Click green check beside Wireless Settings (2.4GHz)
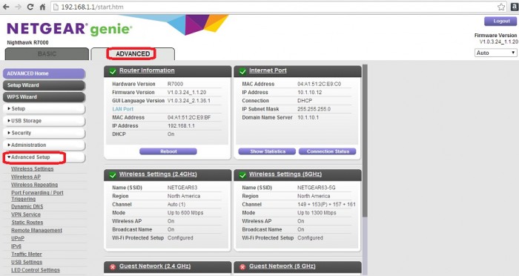The image size is (519, 276). coord(113,174)
